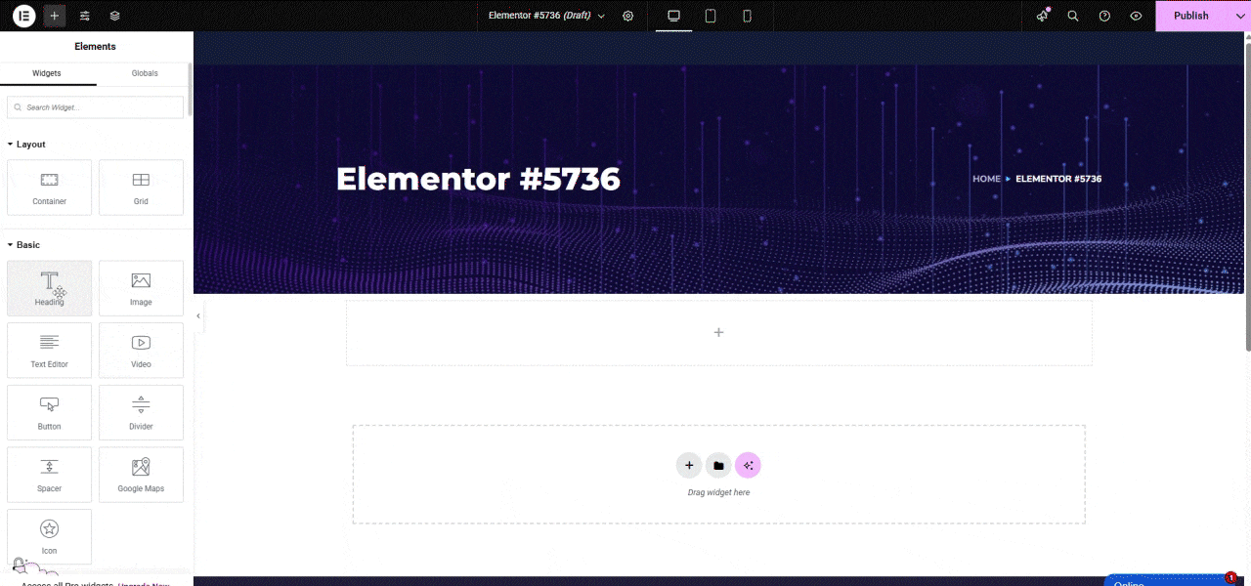Switch to desktop device preview
This screenshot has width=1251, height=586.
coord(673,16)
